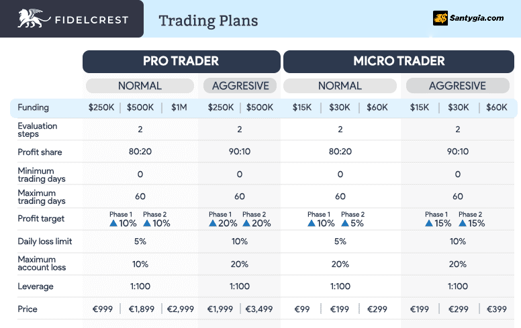This screenshot has height=328, width=521.
Task: Click the Fidelcrest winged lion logo
Action: 34,19
